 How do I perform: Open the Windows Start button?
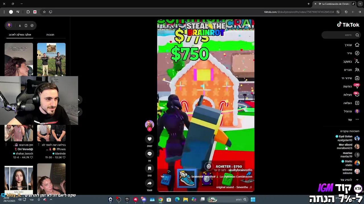253,199
